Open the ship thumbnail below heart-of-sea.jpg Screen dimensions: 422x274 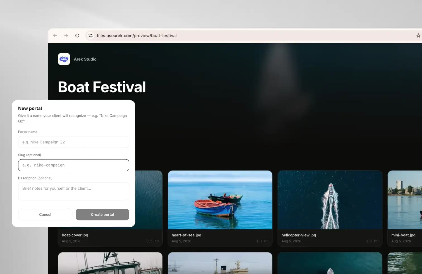220,263
